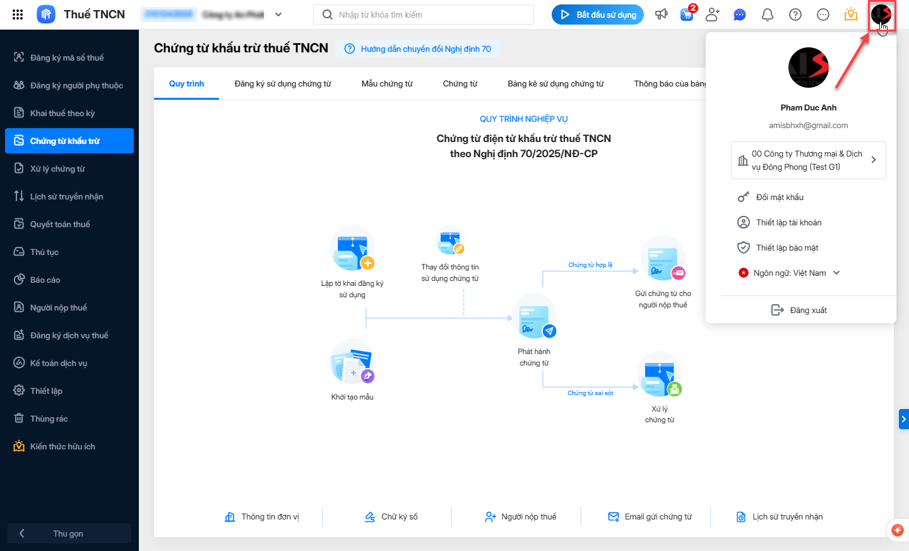
Task: Open the megaphone announcements icon
Action: coord(661,15)
